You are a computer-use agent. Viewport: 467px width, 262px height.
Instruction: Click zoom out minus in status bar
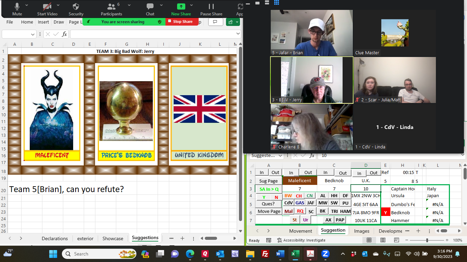[x=407, y=240]
